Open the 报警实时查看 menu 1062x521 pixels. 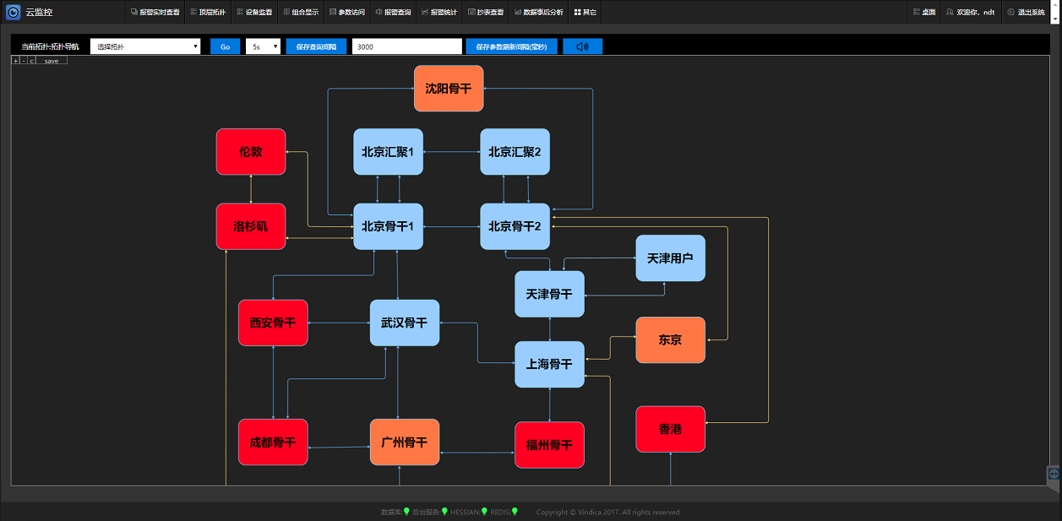click(x=155, y=13)
